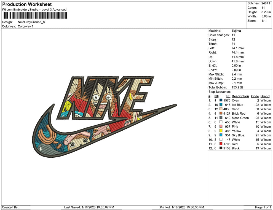Viewport: 273px width, 210px height.
Task: Click 'Last Saved: 1/18/2023 10:35:07 PM'
Action: 89,207
